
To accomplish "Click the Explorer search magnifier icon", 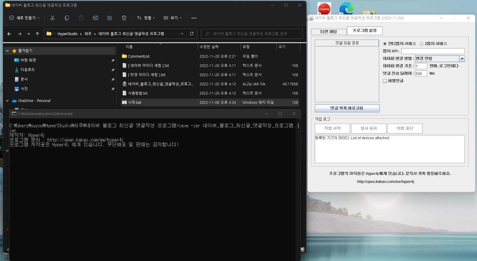I will coord(207,34).
